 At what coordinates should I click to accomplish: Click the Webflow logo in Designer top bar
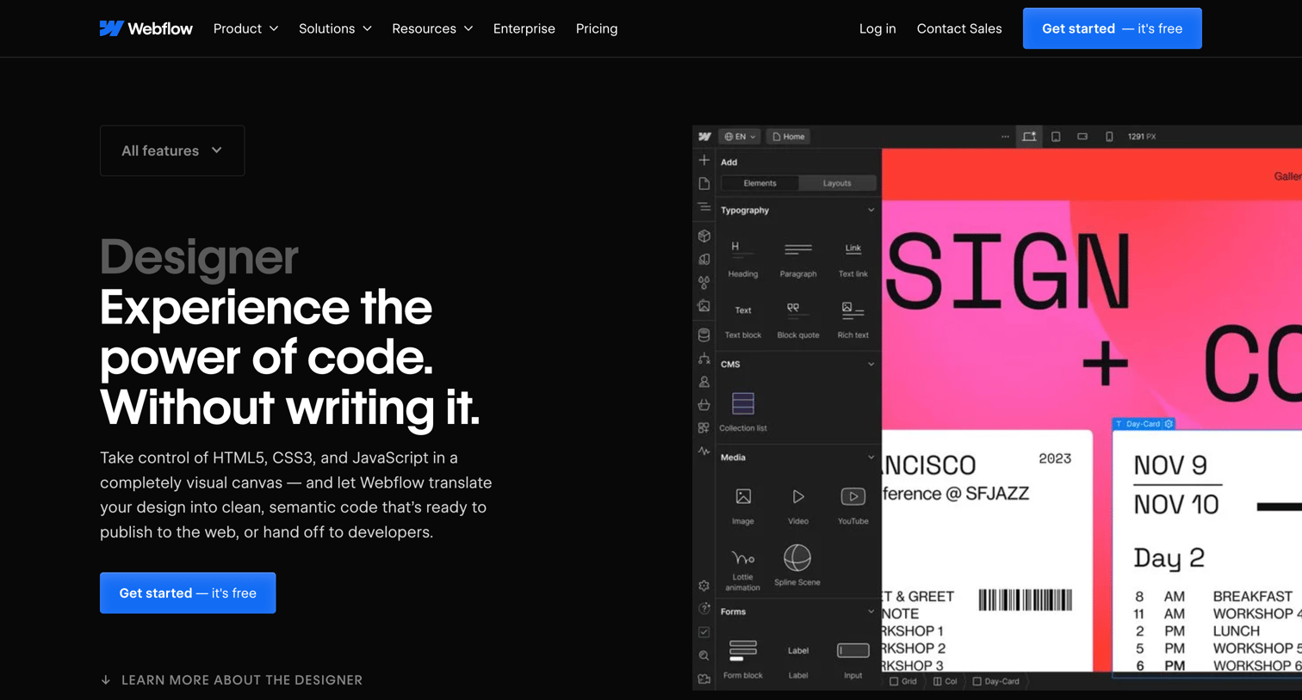(x=704, y=137)
